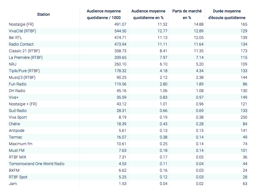Click the Station column header
The height and width of the screenshot is (195, 263).
click(43, 14)
